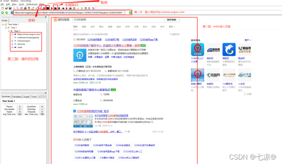The image size is (282, 164).
Task: Click the Paste toolbar icon
Action: (x=21, y=8)
